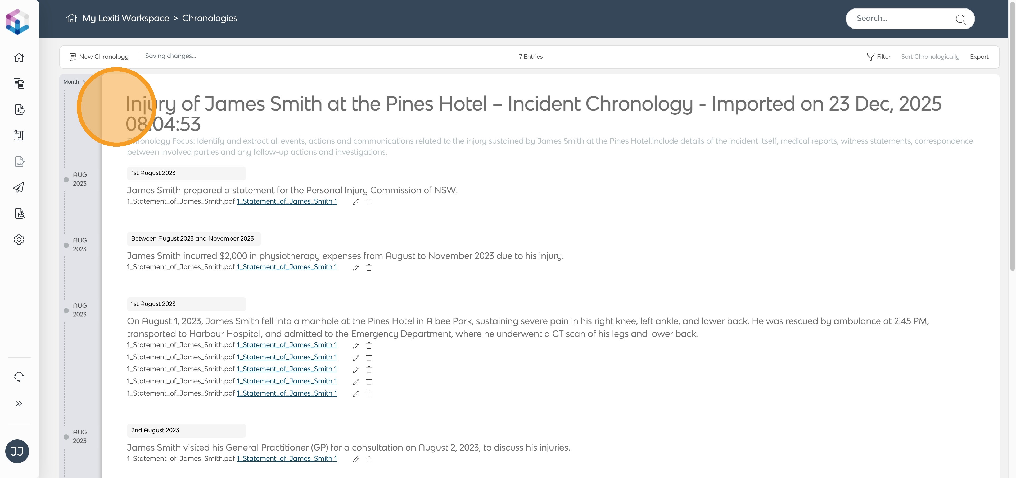The image size is (1016, 478).
Task: Delete the GP consultation entry source
Action: [x=369, y=459]
